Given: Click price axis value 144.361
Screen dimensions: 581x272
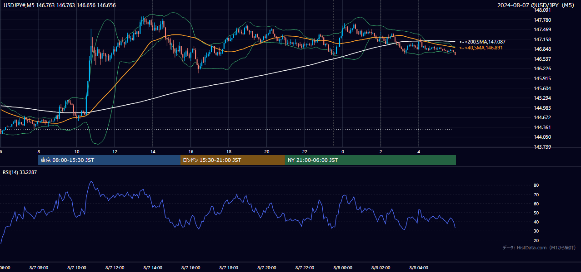Looking at the screenshot, I should 542,127.
